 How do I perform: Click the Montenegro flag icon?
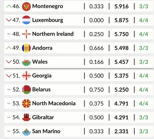[x=26, y=6]
